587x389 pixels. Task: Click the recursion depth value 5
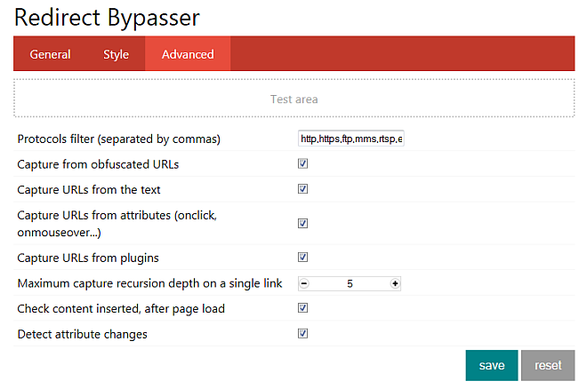[x=350, y=283]
